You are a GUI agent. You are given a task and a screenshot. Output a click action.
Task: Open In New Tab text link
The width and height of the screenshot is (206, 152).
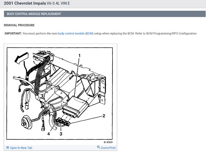[21, 148]
